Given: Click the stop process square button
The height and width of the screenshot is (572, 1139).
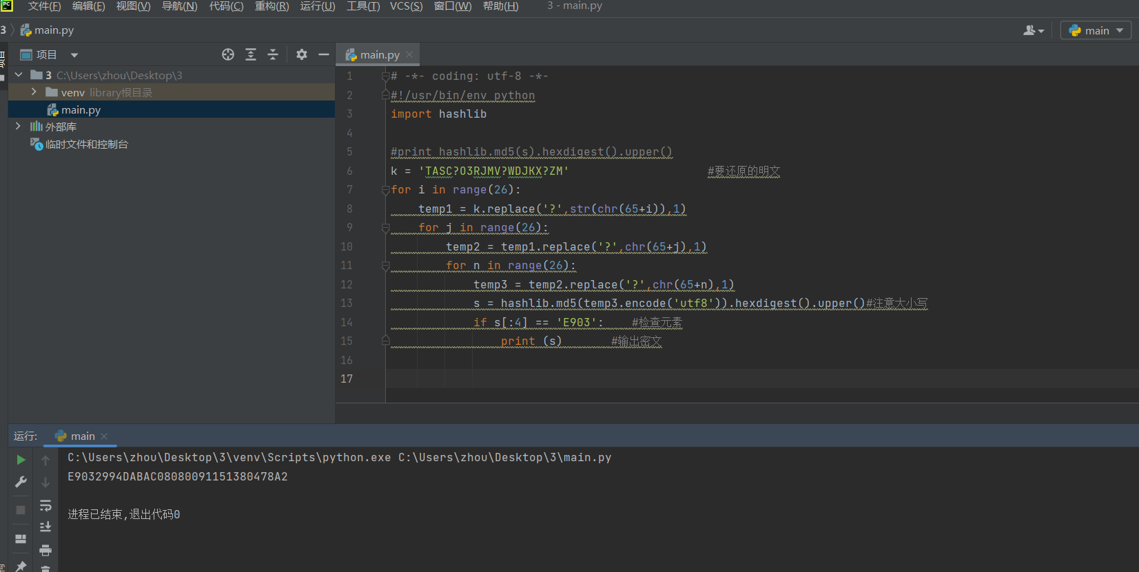Looking at the screenshot, I should click(21, 510).
